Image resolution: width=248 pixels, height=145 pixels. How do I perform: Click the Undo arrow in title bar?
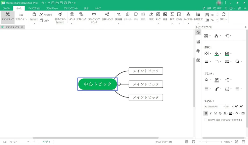point(43,3)
